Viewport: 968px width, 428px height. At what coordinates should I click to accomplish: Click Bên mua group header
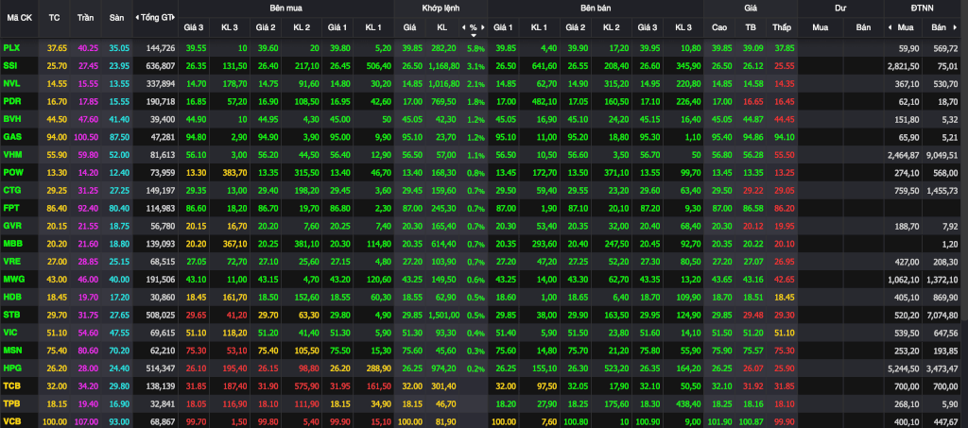[x=285, y=9]
